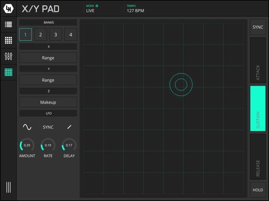269x201 pixels.
Task: Select the teal X/Y pad grid sidebar icon
Action: pos(8,72)
